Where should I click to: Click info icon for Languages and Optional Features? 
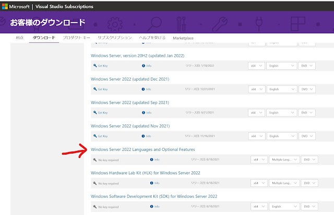151,159
